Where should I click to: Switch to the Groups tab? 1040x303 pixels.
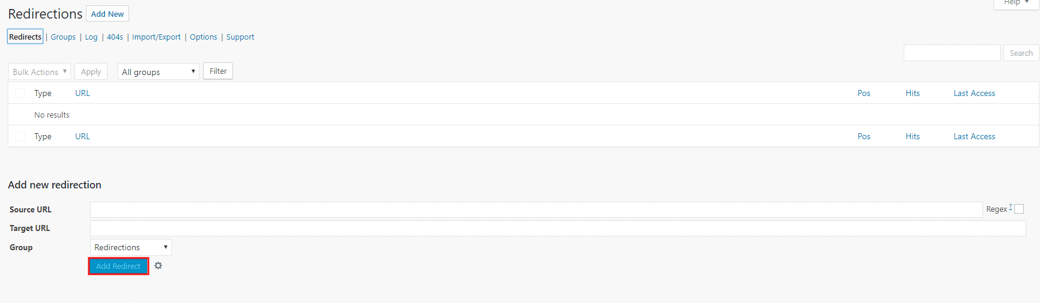pos(63,37)
